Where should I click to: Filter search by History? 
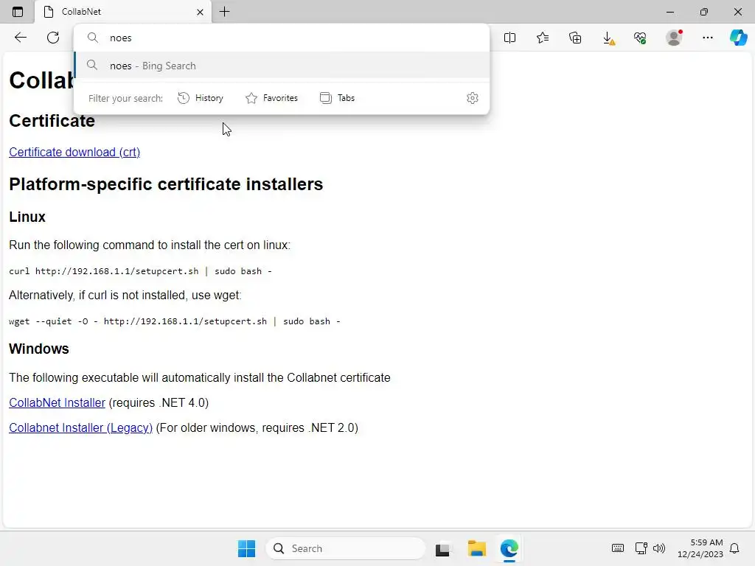pos(201,98)
